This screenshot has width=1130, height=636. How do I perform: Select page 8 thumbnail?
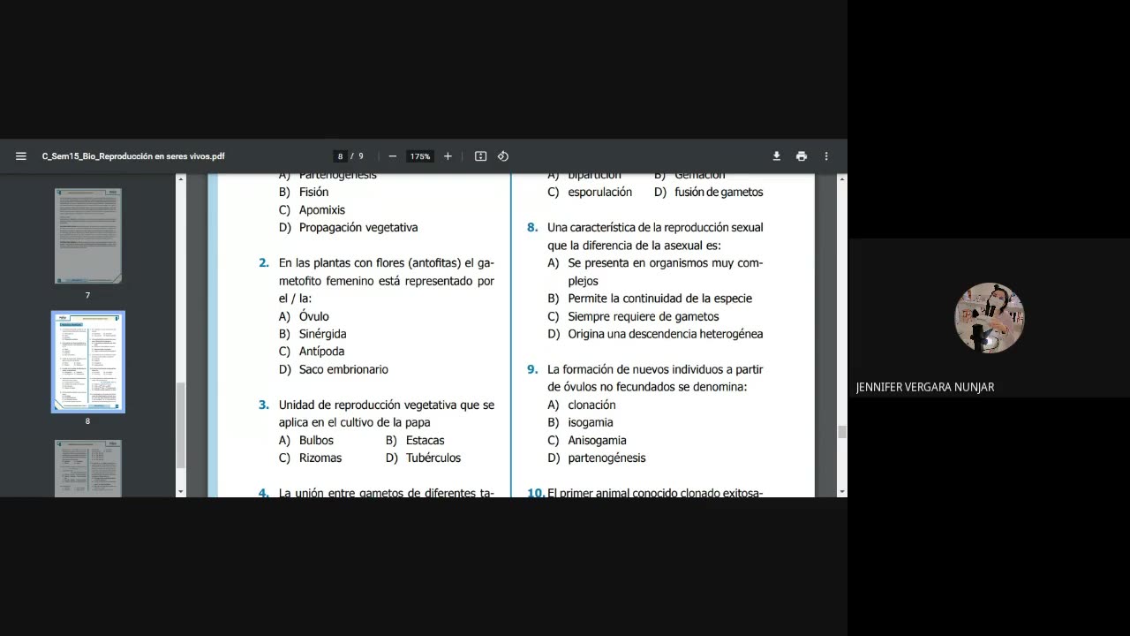click(x=87, y=361)
